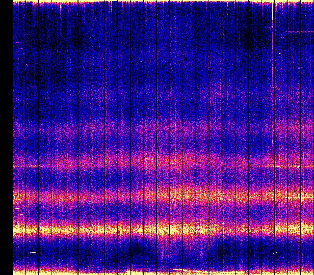Image resolution: width=314 pixels, height=275 pixels.
Task: Click dark blue gap between magenta and orange bands
Action: point(162,178)
